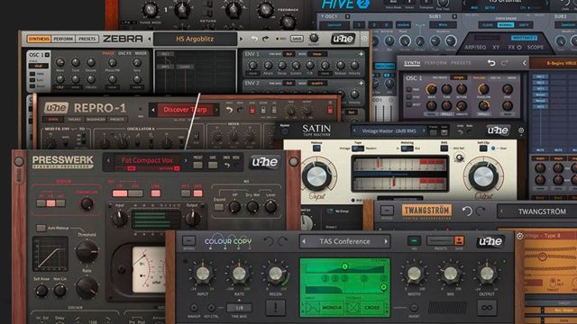
Task: Adjust the Presswerk Threshold knob
Action: point(87,252)
